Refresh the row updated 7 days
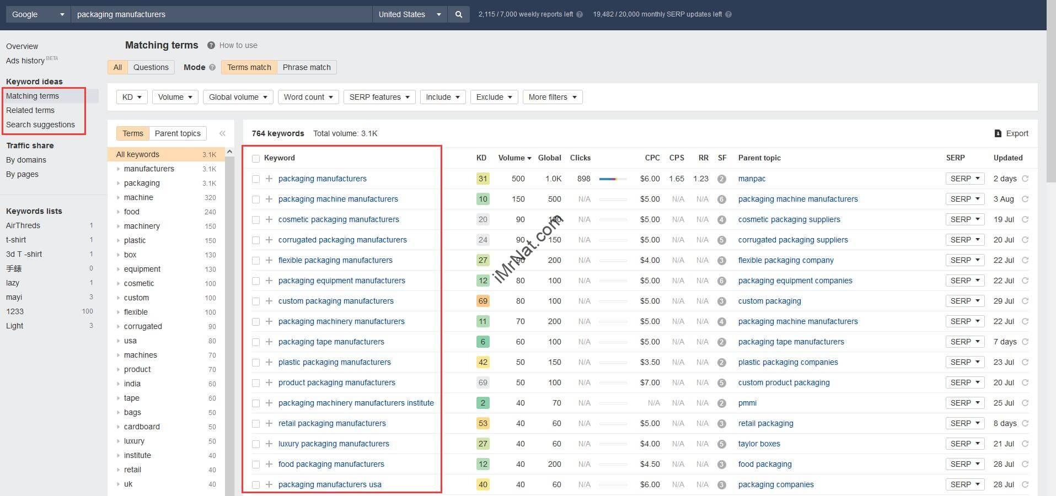Image resolution: width=1056 pixels, height=496 pixels. [x=1025, y=342]
